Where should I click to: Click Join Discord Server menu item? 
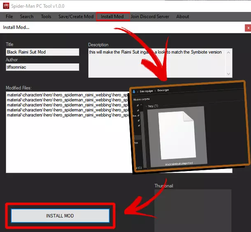tap(150, 16)
